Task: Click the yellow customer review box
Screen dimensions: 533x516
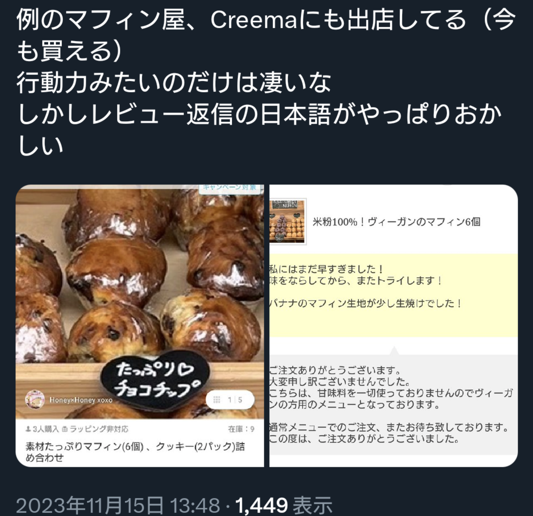Action: click(x=394, y=296)
